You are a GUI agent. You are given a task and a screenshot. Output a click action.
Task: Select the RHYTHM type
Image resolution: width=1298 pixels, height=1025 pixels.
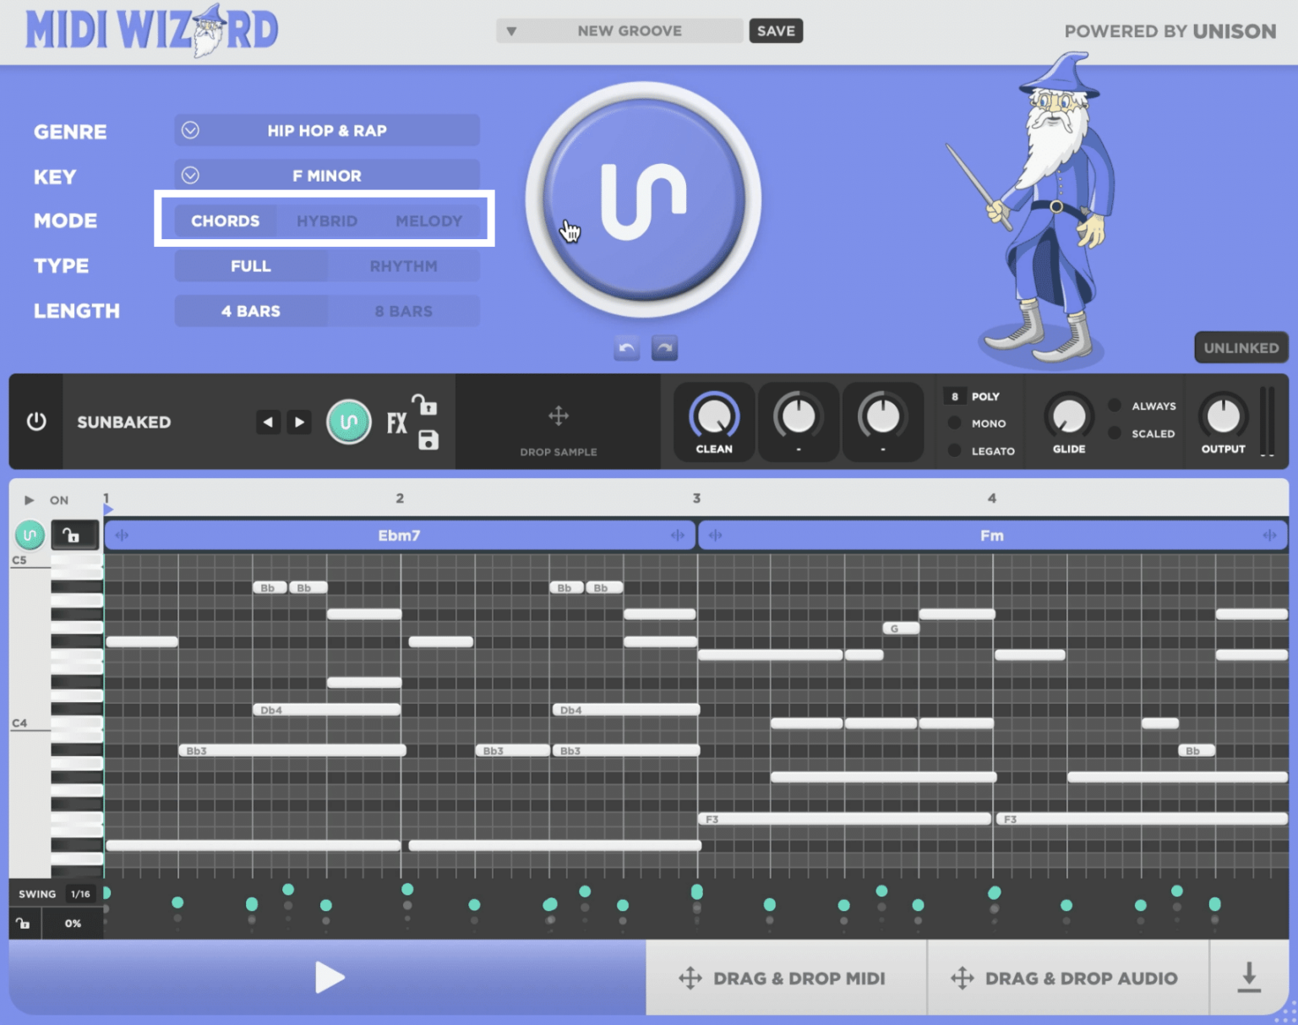404,265
